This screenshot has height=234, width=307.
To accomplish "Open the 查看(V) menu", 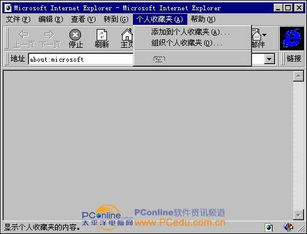I will [83, 19].
